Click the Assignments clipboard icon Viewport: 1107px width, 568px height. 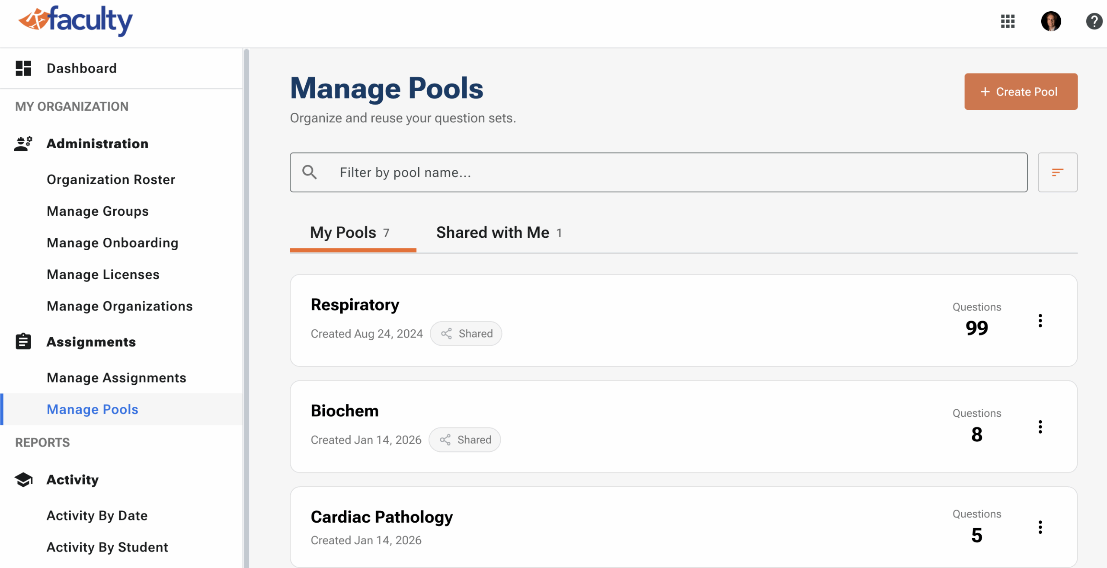coord(23,341)
